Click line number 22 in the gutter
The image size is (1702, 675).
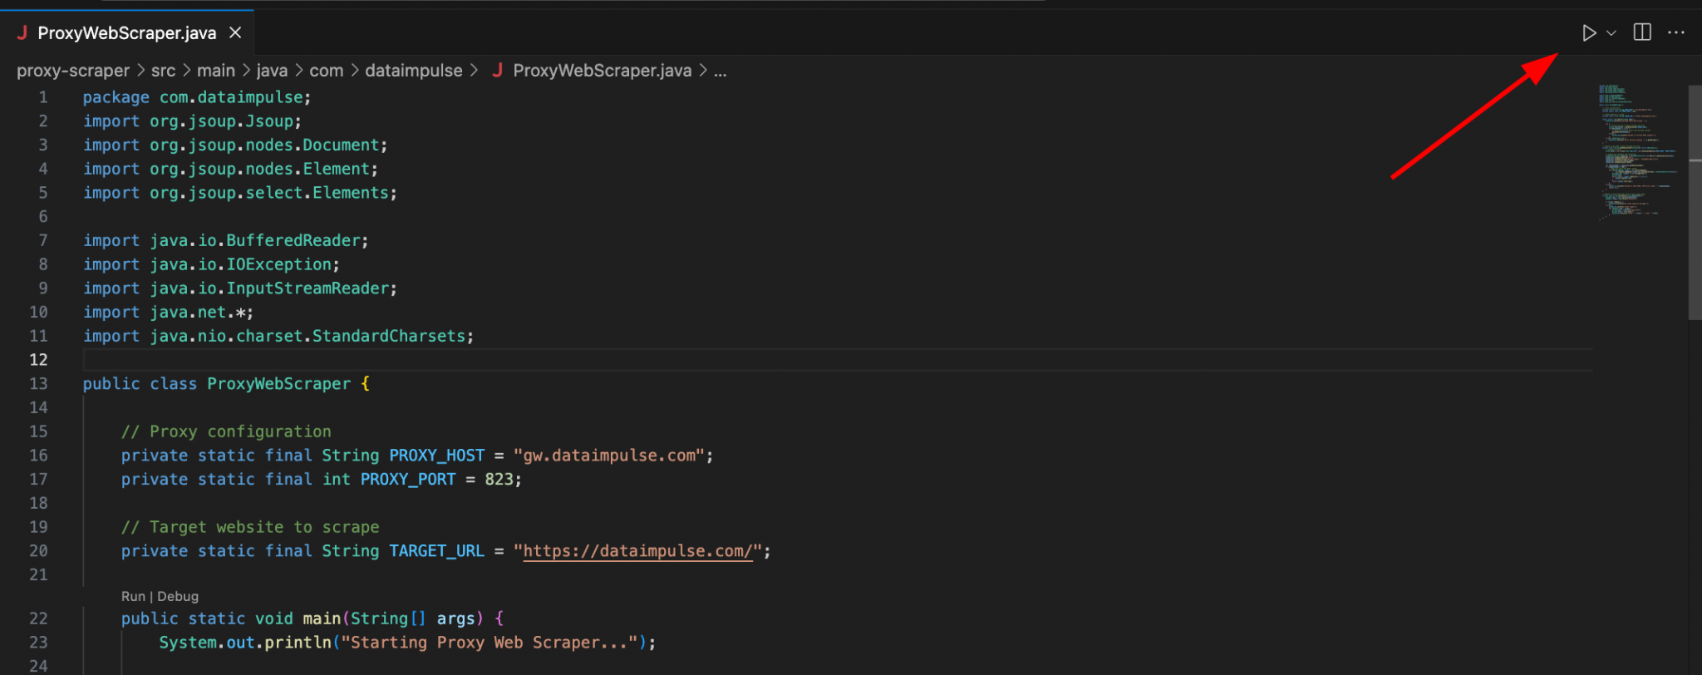[38, 618]
